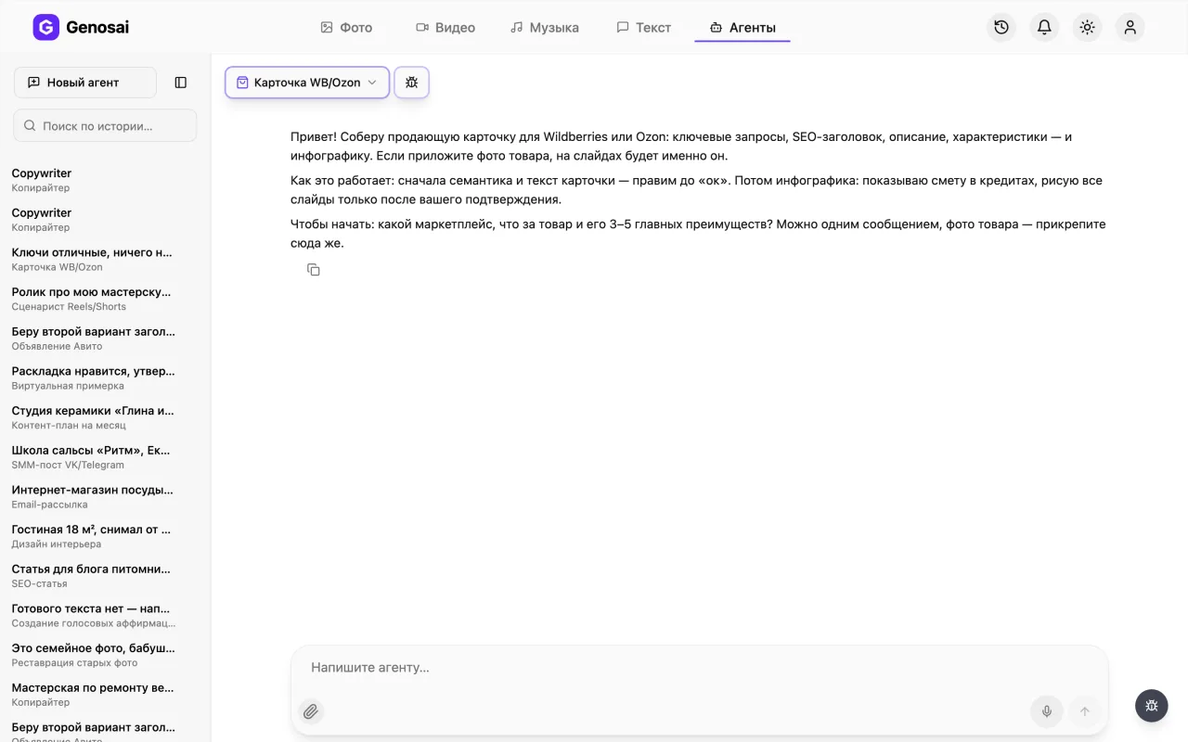The height and width of the screenshot is (742, 1188).
Task: Open user profile icon
Action: pyautogui.click(x=1130, y=28)
